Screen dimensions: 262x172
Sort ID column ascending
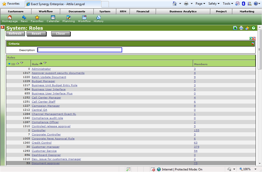tap(18, 63)
